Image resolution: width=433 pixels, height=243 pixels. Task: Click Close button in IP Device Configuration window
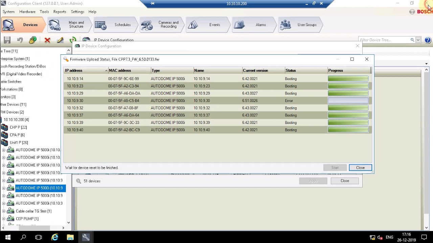(345, 181)
